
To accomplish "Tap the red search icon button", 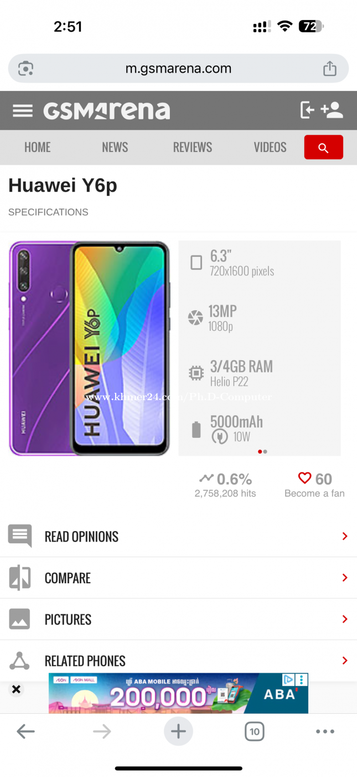I will [x=324, y=147].
